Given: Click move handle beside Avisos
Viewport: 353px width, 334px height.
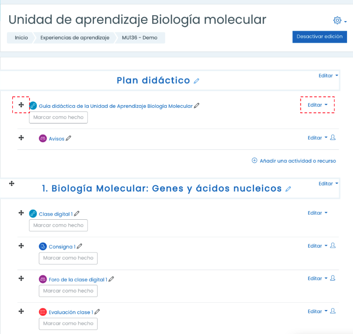Looking at the screenshot, I should [x=21, y=138].
